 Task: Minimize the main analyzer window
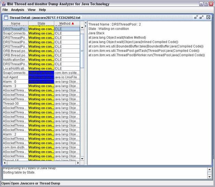click(201, 4)
